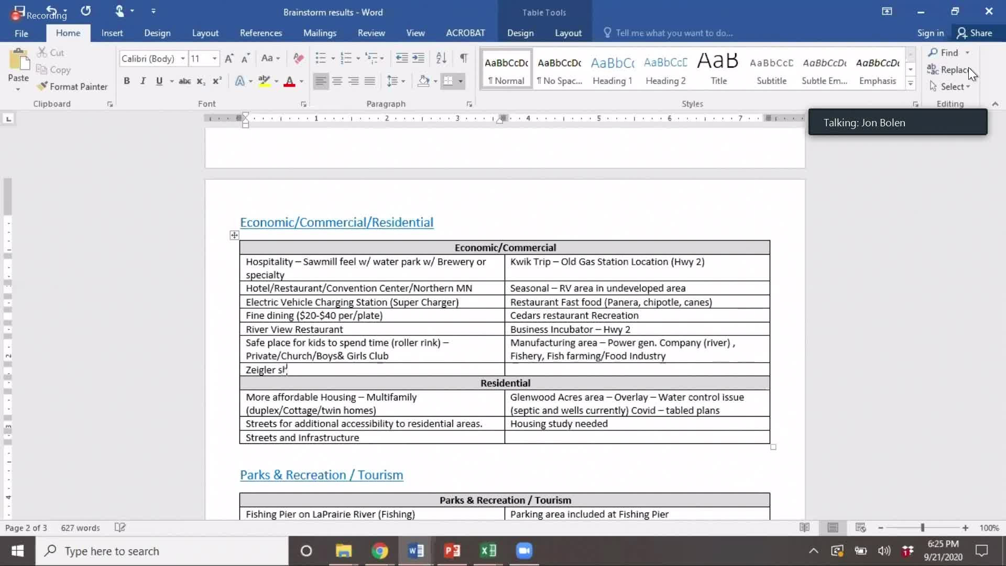Toggle Align Left on paragraph
The image size is (1006, 566).
[321, 81]
